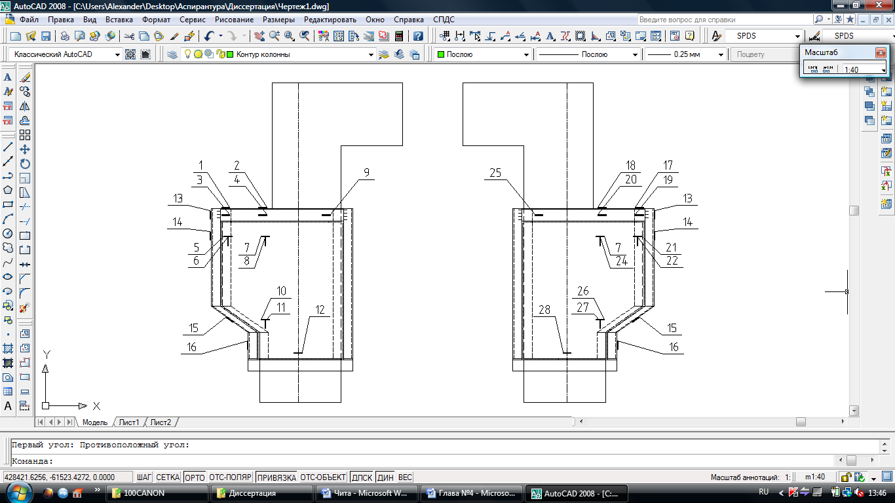Open Диссертация folder in taskbar
895x503 pixels.
click(261, 493)
